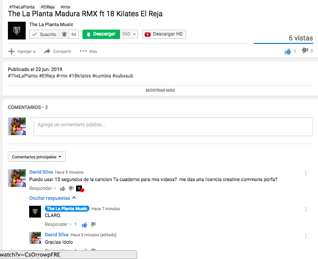Dislike David Silva's question comment
Screen dimensions: 318x259
pos(71,188)
